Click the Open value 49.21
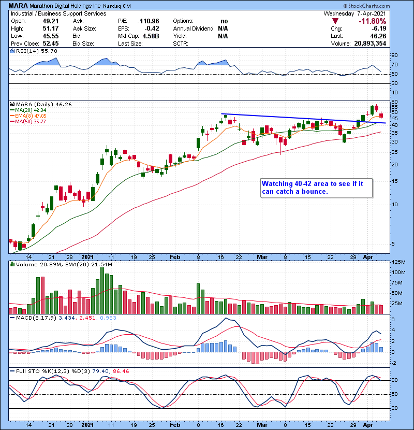 pos(50,21)
